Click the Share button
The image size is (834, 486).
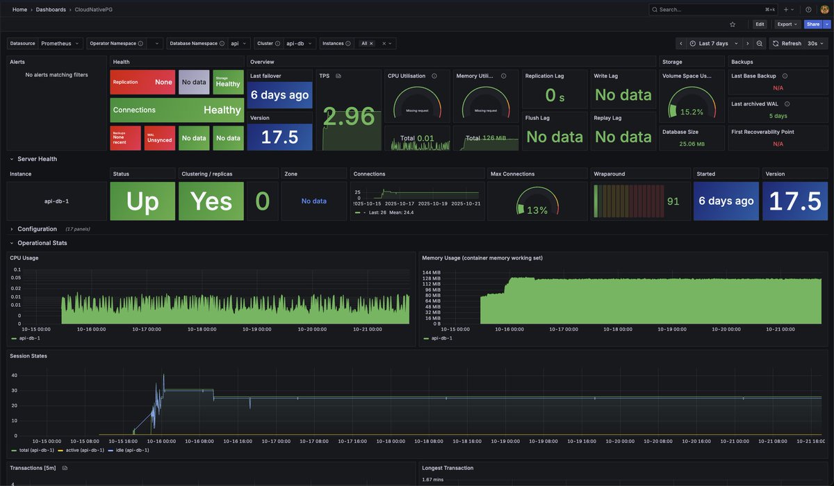click(813, 24)
